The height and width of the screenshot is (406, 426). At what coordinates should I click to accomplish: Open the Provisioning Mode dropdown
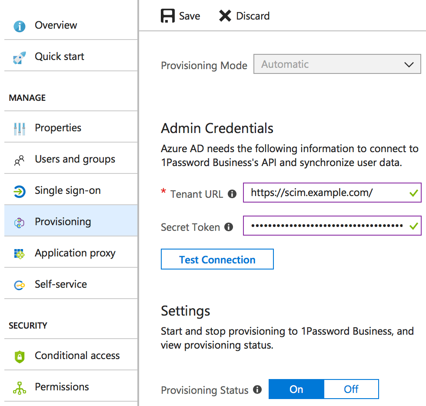pos(337,64)
